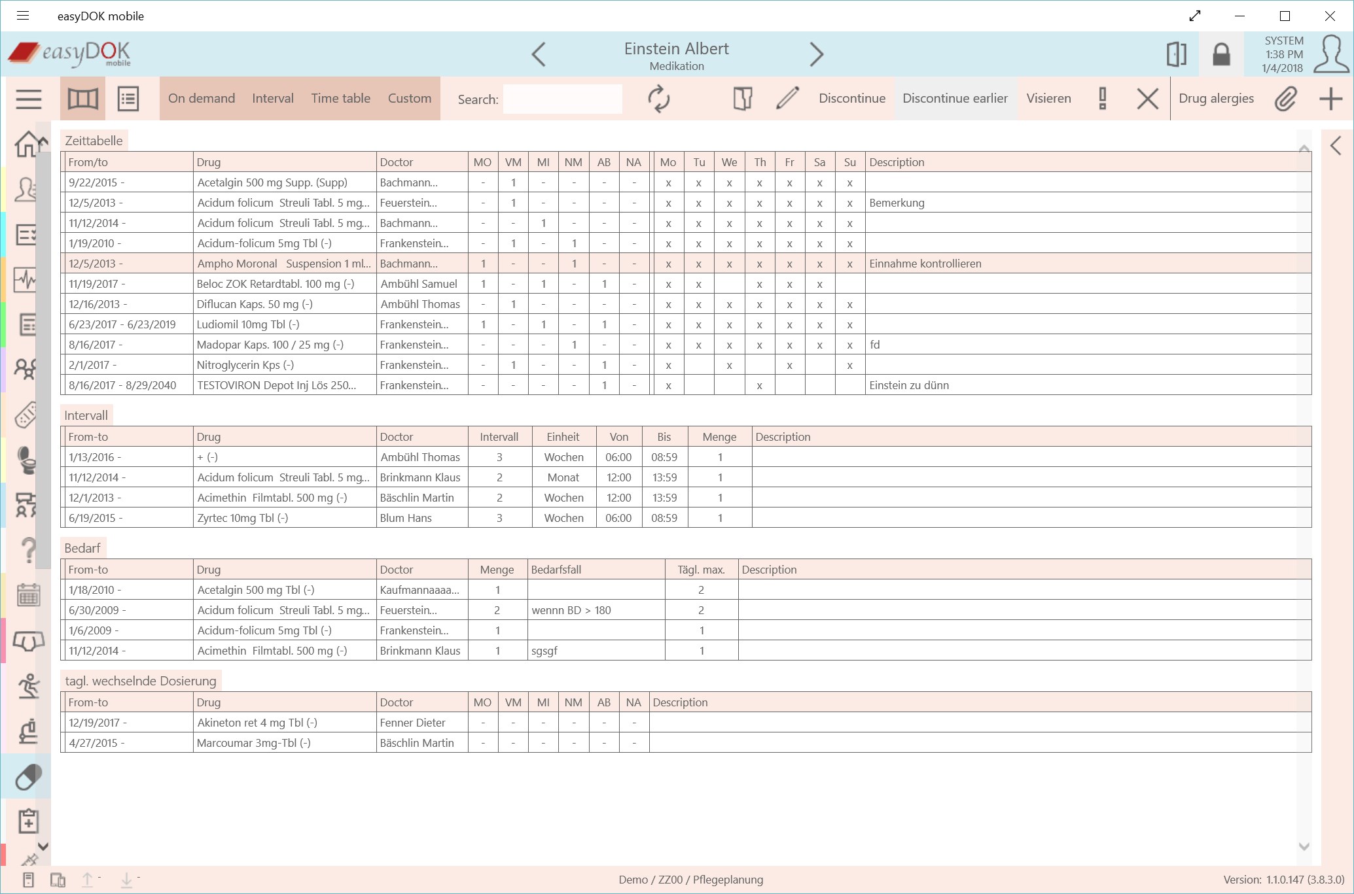Viewport: 1354px width, 894px height.
Task: Expand the right side panel arrow
Action: (x=1336, y=145)
